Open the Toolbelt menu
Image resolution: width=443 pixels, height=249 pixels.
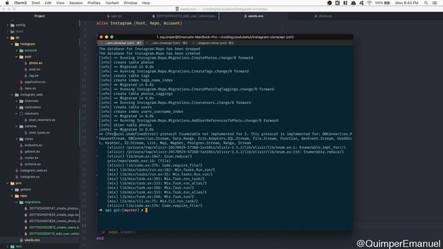[112, 3]
